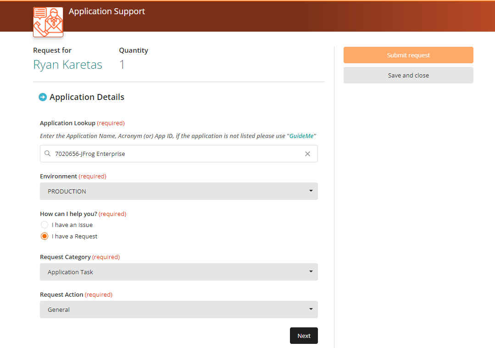
Task: Click the Next button
Action: (x=304, y=336)
